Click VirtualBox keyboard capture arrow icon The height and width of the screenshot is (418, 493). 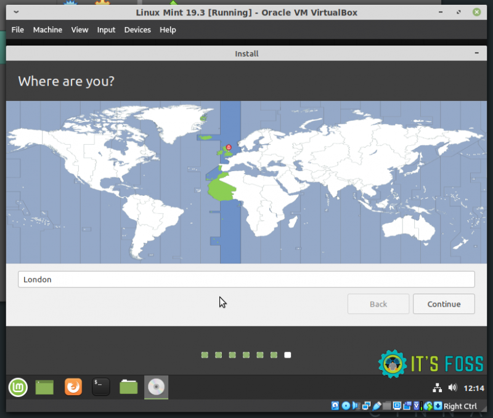point(438,406)
